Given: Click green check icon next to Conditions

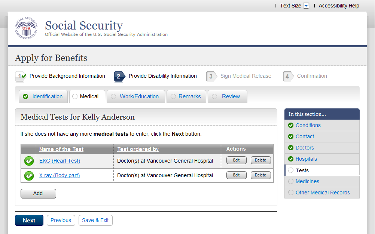Looking at the screenshot, I should (x=291, y=125).
